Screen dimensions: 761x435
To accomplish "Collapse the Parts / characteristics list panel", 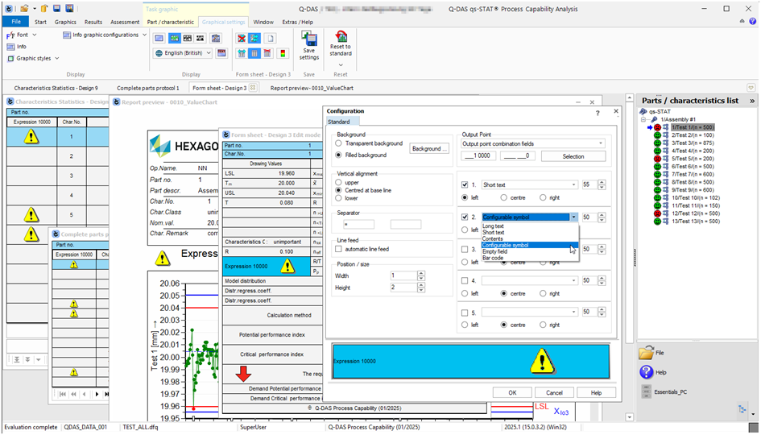I will 752,101.
